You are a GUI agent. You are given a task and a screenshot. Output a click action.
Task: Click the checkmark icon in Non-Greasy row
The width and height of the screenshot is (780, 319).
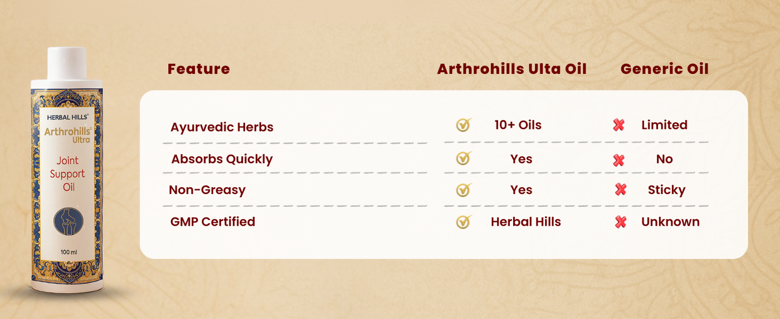[x=463, y=190]
